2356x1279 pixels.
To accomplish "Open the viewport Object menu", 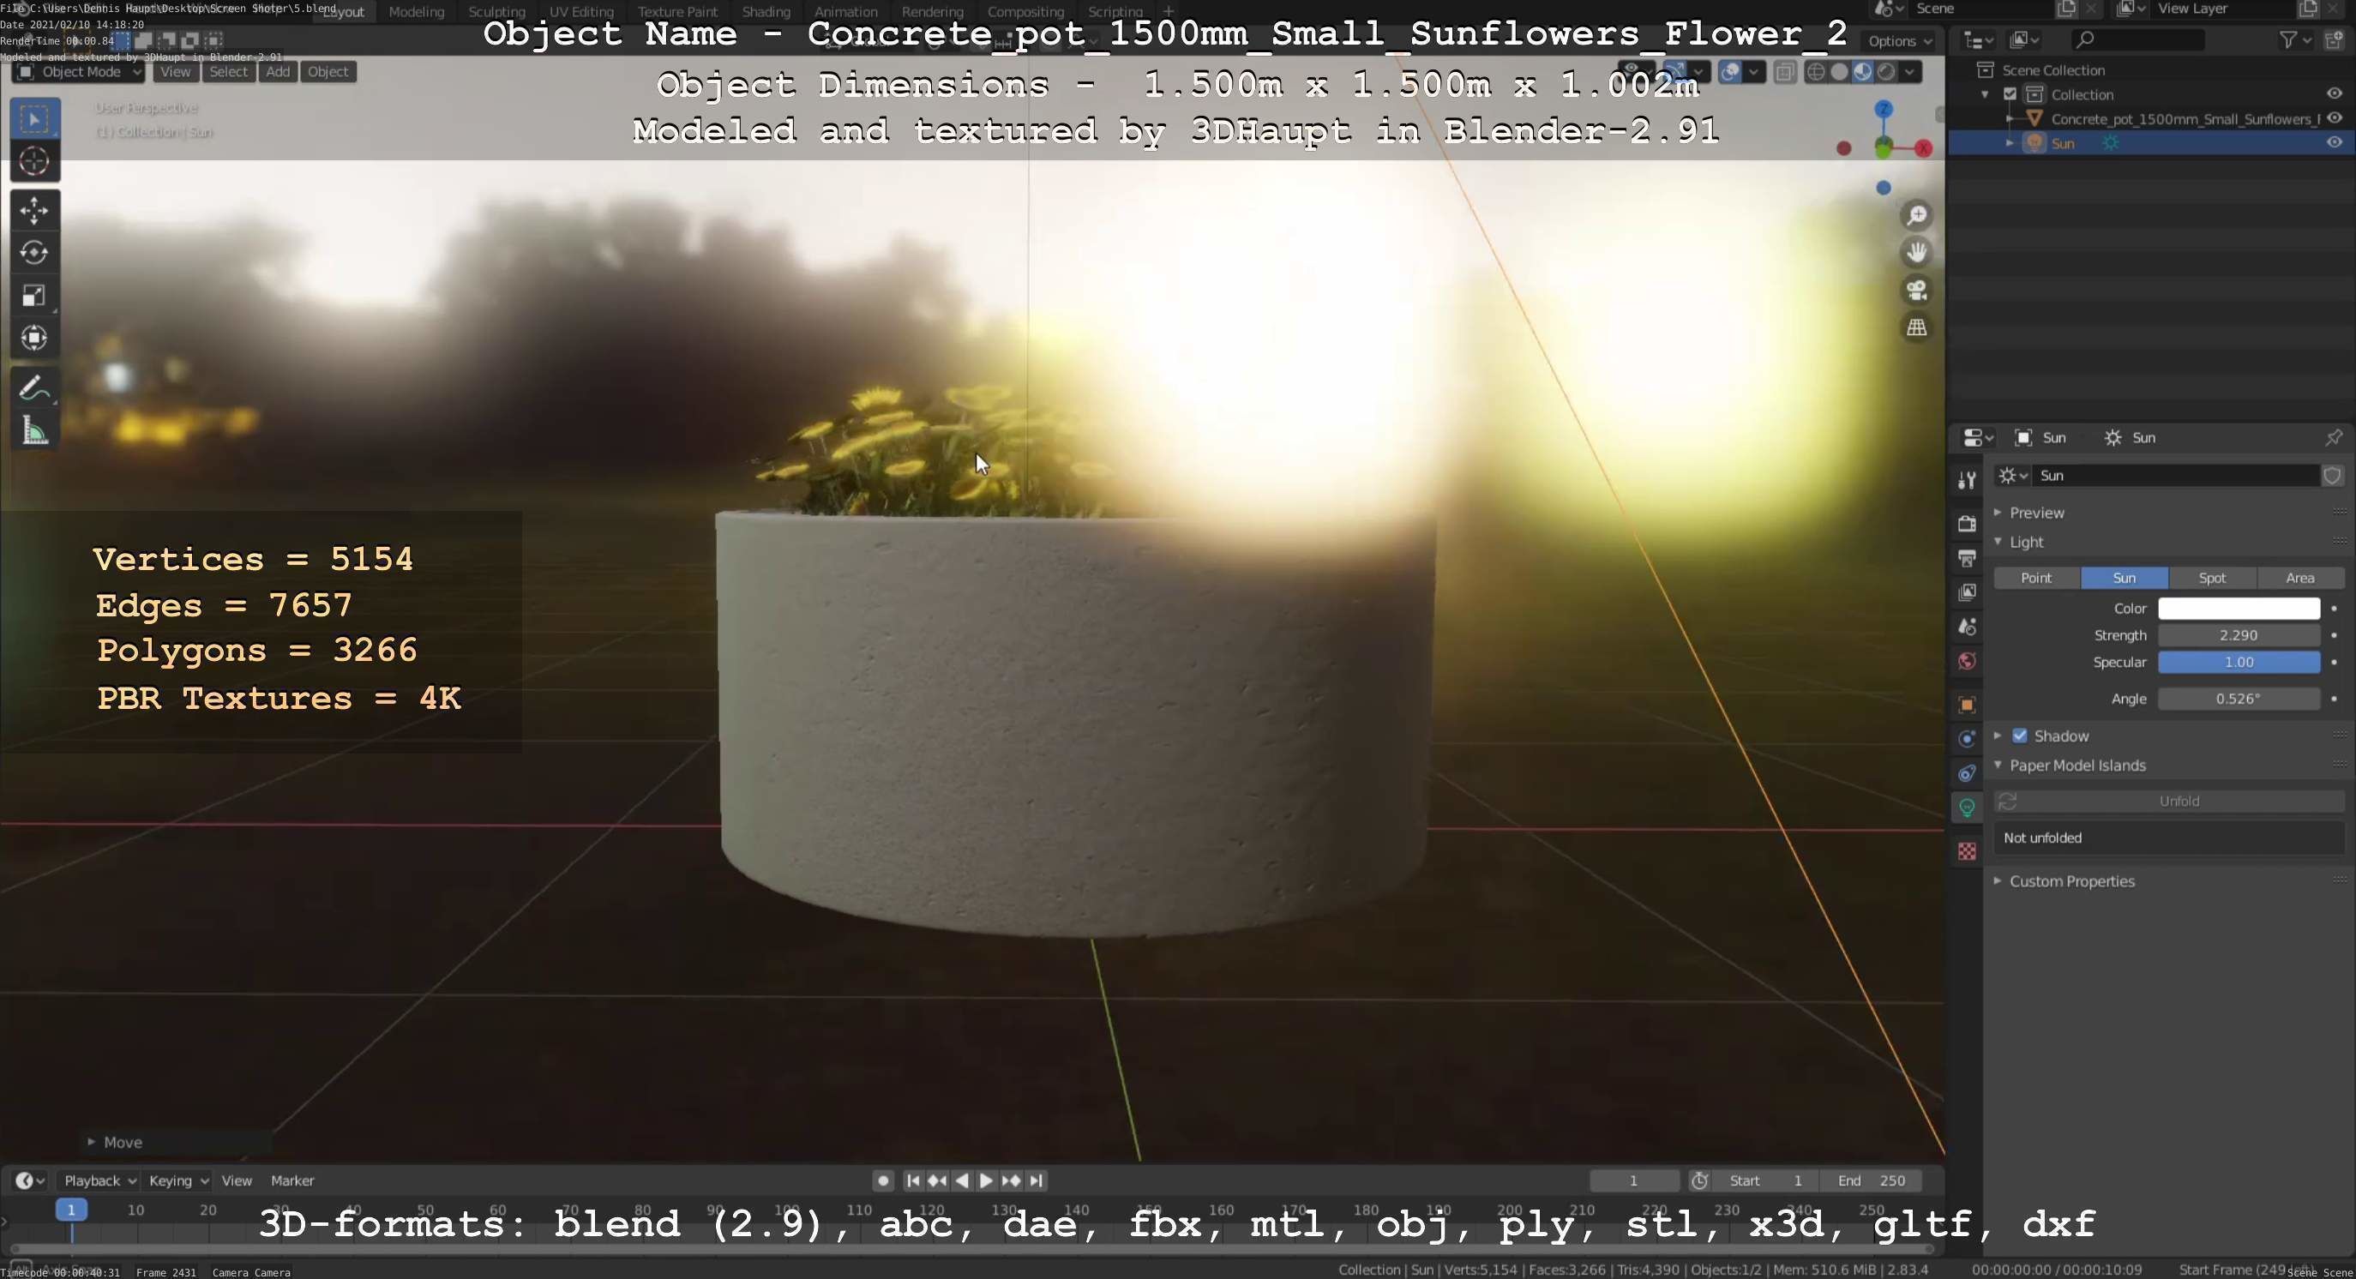I will click(328, 72).
